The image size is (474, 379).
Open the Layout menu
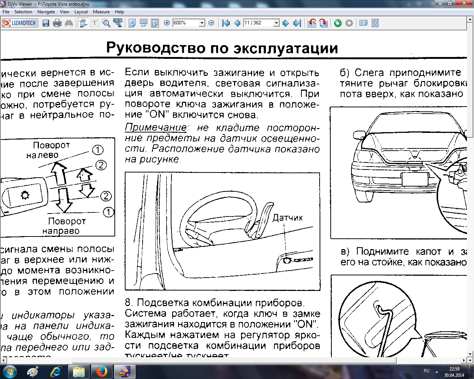coord(81,12)
